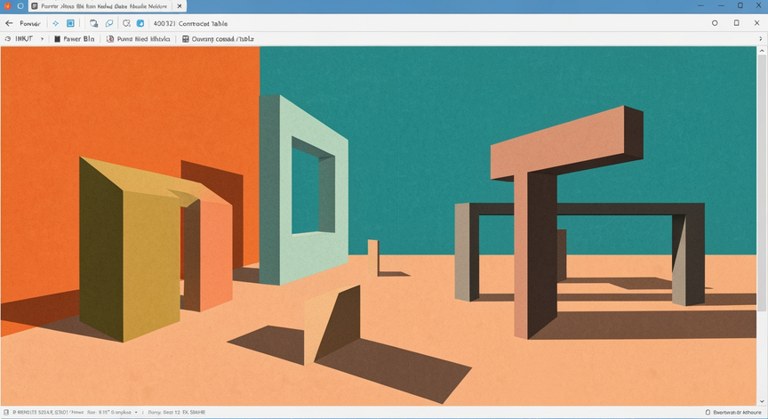
Task: Open the 'Pumd filed' bookmark
Action: [x=139, y=39]
